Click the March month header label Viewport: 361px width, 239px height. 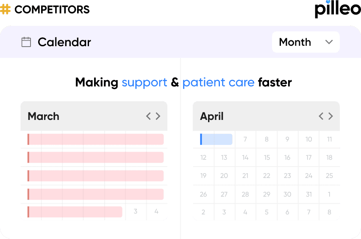pyautogui.click(x=44, y=116)
